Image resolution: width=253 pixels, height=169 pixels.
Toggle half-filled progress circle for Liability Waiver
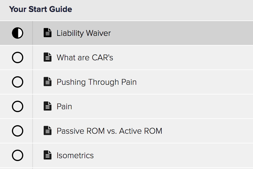point(18,33)
